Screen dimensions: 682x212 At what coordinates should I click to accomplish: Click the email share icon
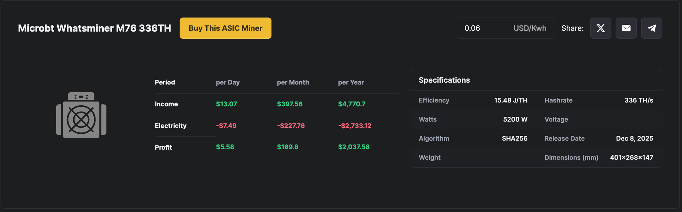click(x=626, y=28)
